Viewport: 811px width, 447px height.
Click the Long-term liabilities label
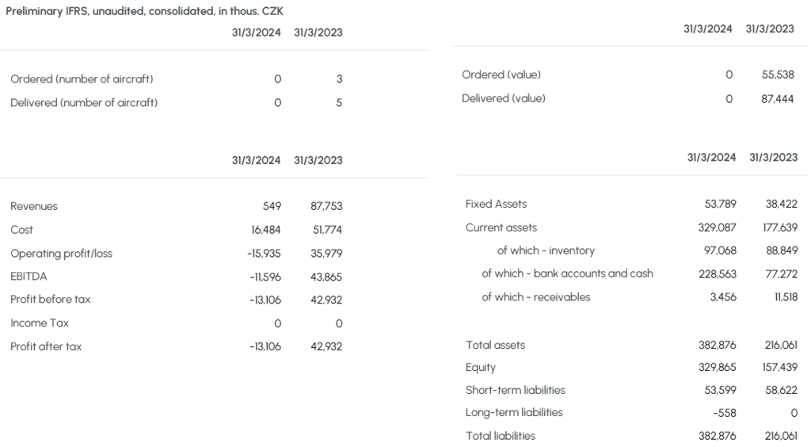pos(514,412)
